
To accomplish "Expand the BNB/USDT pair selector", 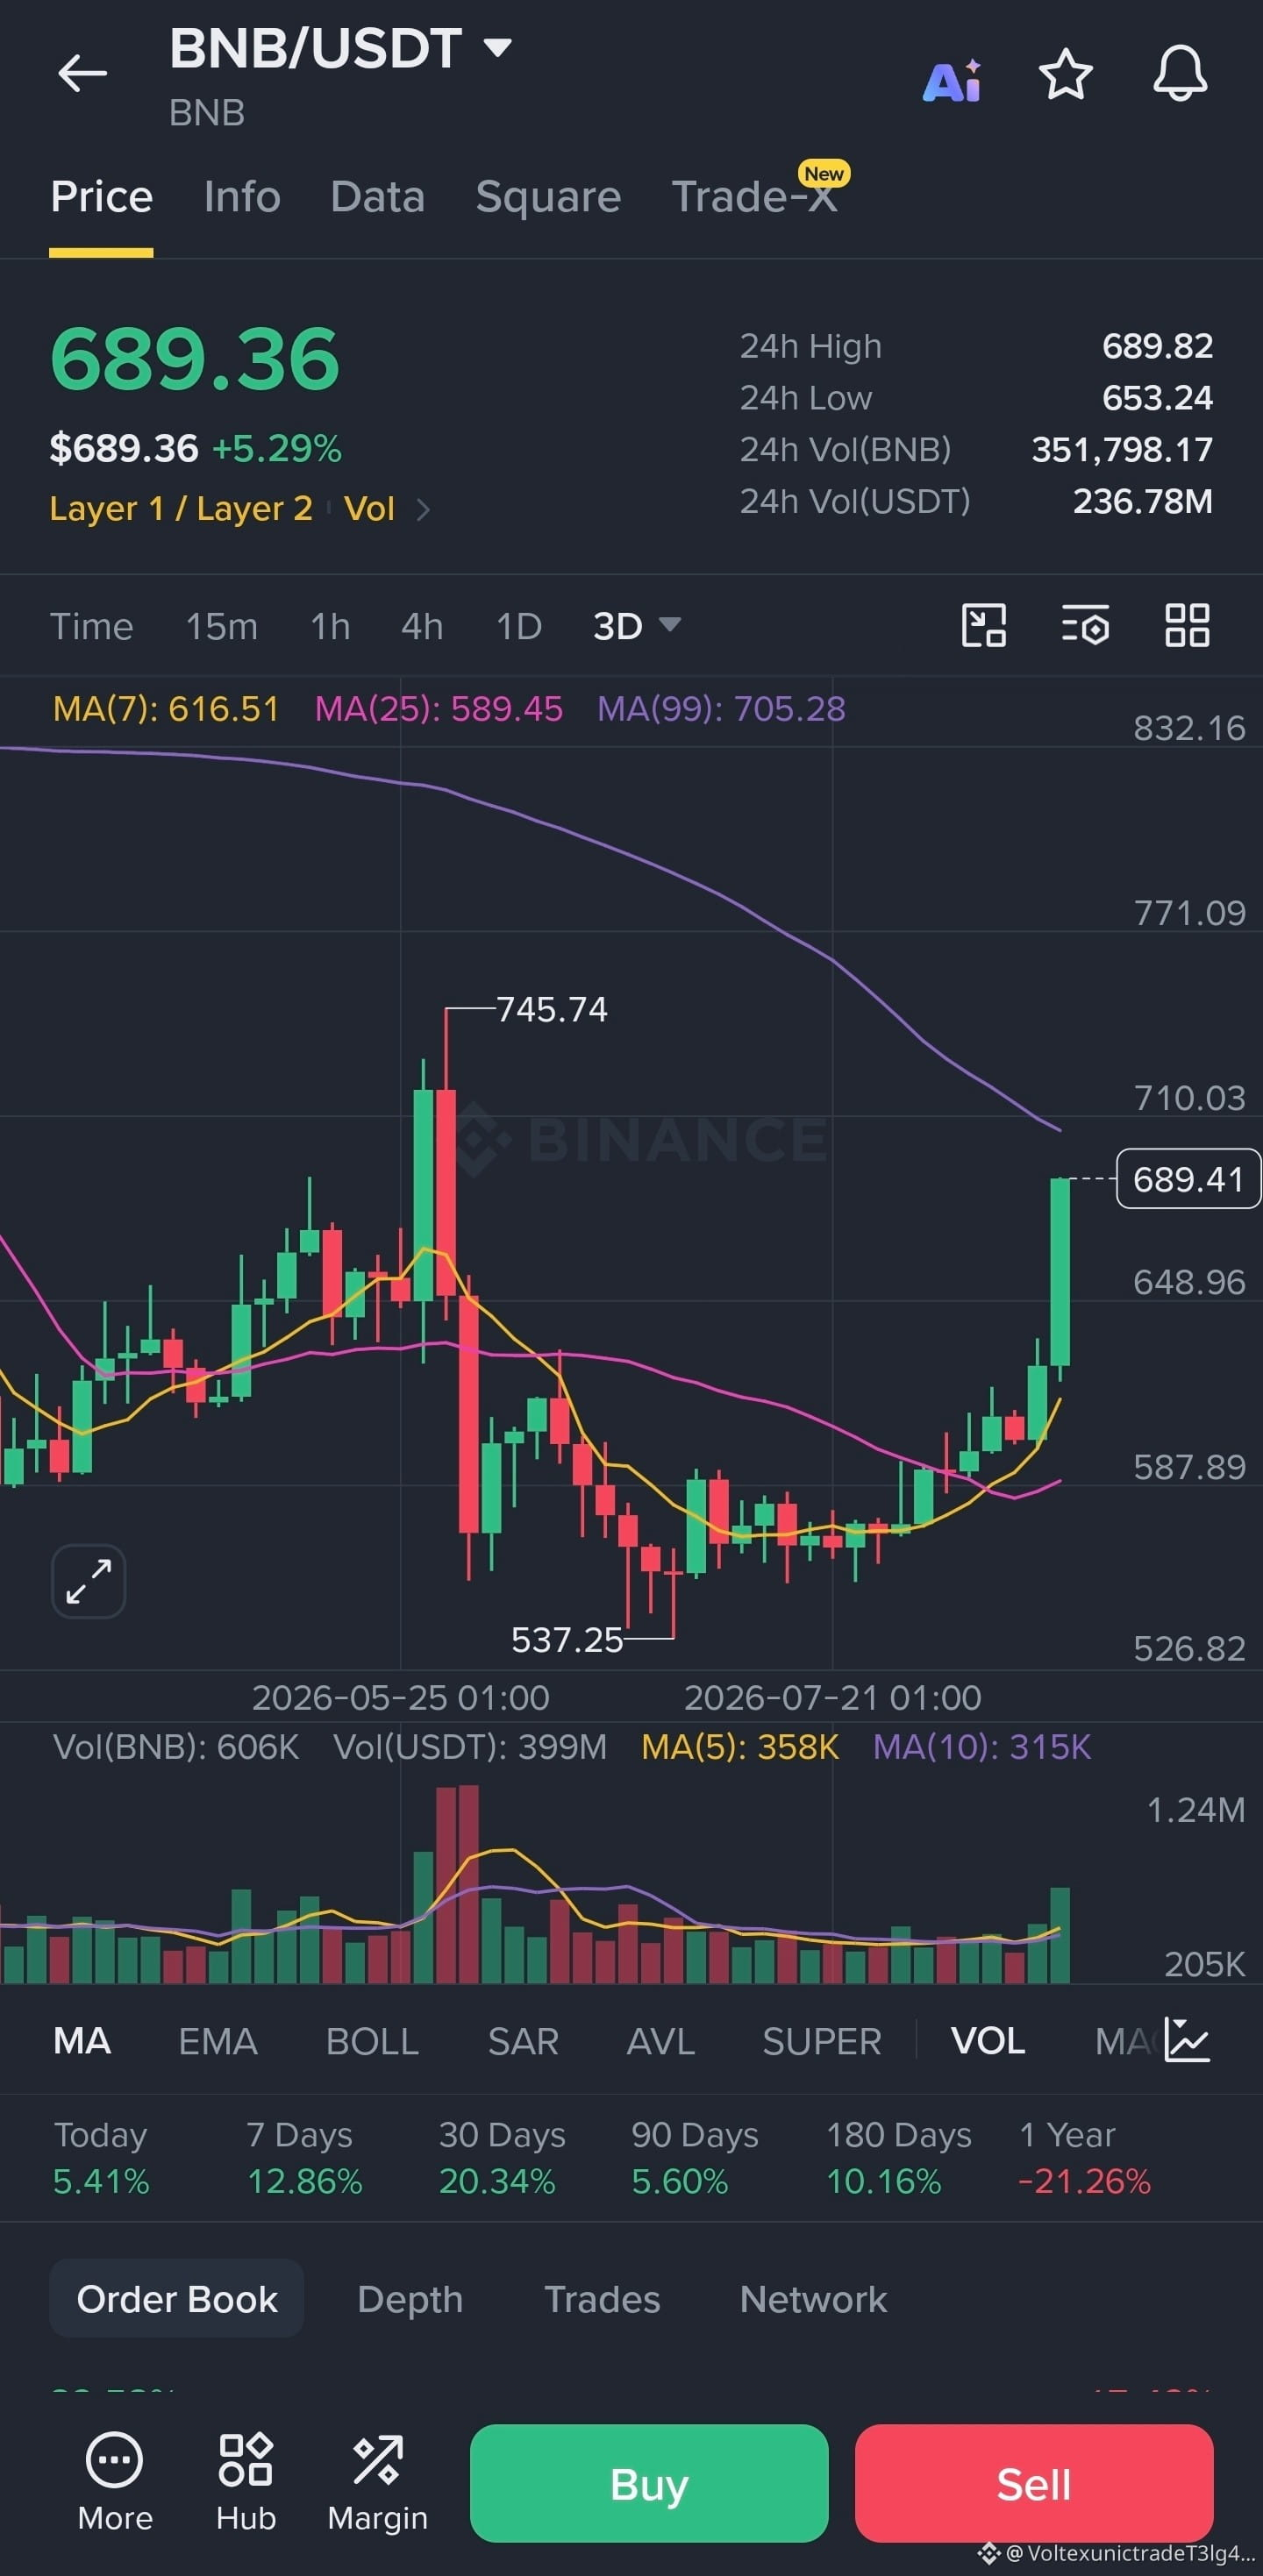I will [x=341, y=48].
